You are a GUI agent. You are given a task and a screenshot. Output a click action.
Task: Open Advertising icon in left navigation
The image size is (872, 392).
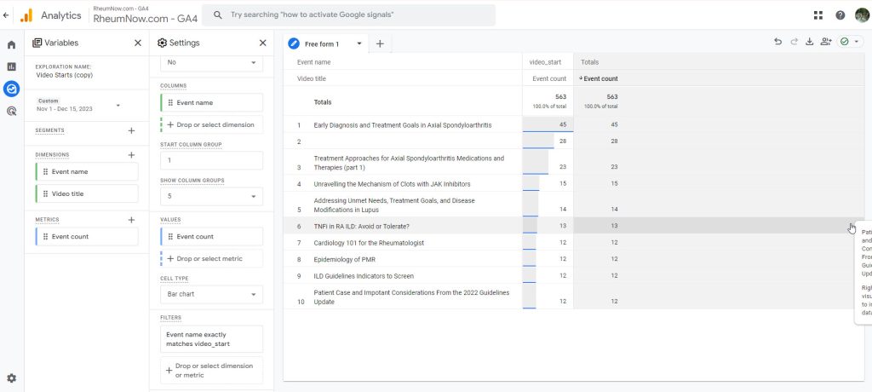(x=12, y=111)
